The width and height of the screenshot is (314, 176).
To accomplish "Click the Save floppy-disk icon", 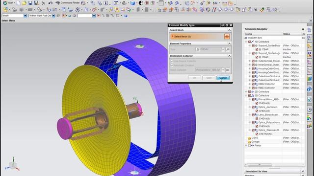I will click(x=30, y=3).
